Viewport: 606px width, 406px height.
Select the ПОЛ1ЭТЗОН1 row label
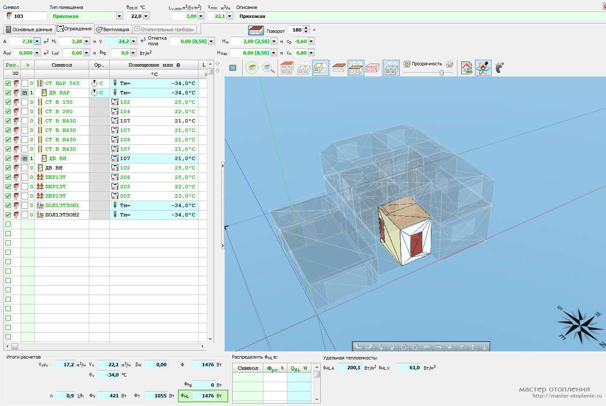tap(62, 205)
